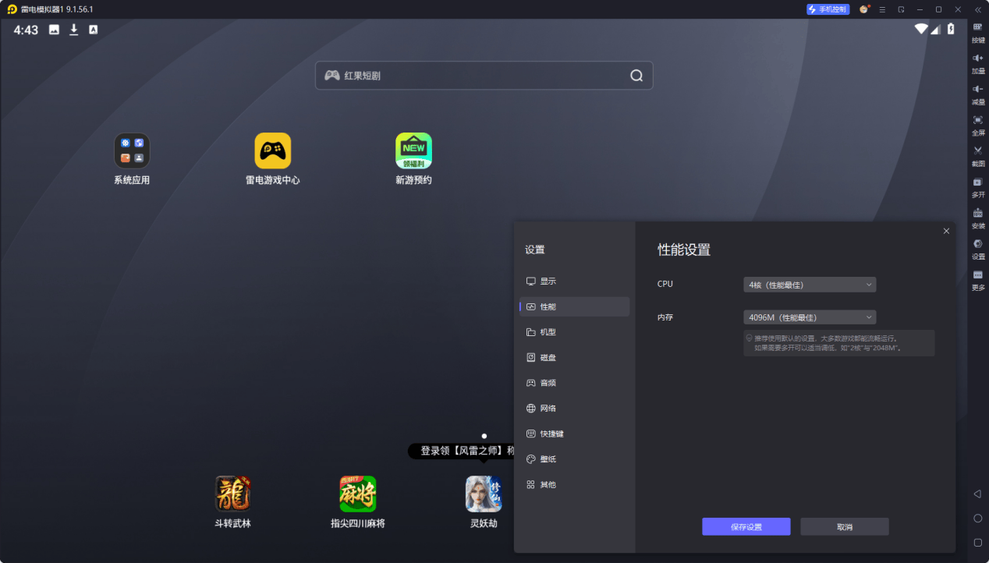Take a screenshot with 截图 scissors icon
This screenshot has width=989, height=563.
click(x=977, y=156)
